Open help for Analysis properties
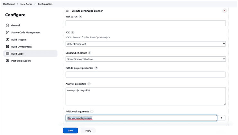The height and width of the screenshot is (135, 238). pos(89,84)
